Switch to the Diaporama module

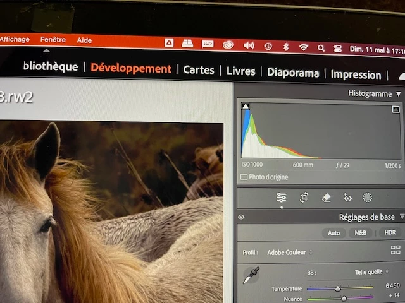pos(293,73)
